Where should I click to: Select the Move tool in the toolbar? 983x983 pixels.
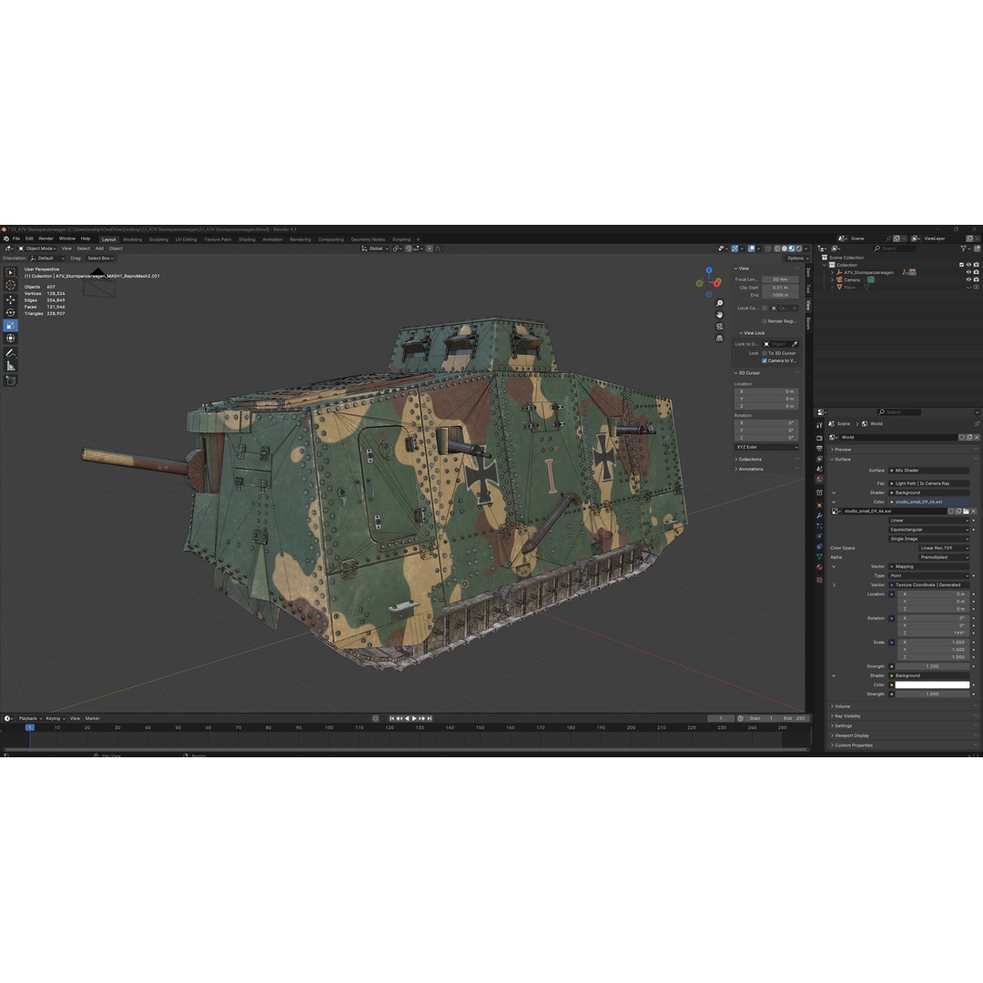click(10, 299)
